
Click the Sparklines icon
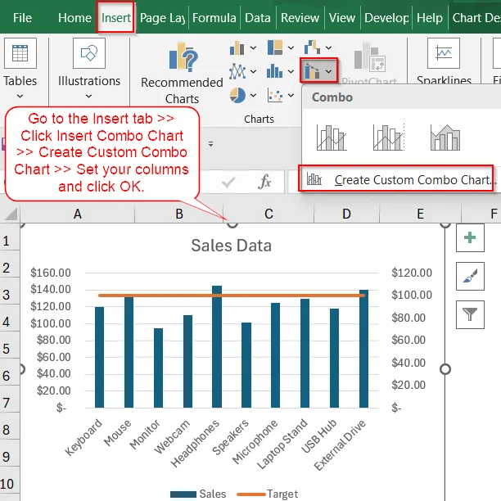[444, 53]
